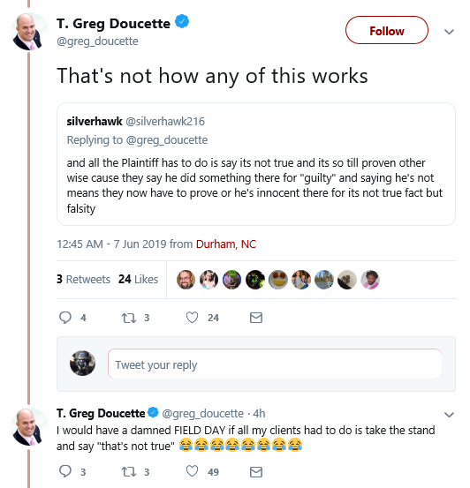Send main tweet via direct message icon
This screenshot has height=488, width=470.
256,318
